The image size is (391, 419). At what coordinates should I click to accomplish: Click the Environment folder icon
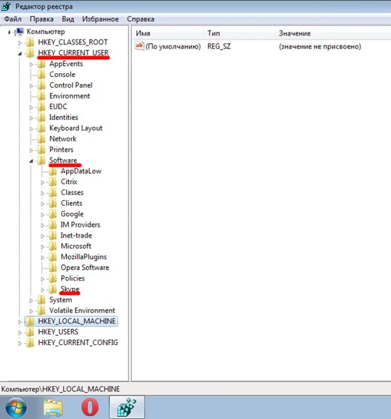pyautogui.click(x=41, y=96)
